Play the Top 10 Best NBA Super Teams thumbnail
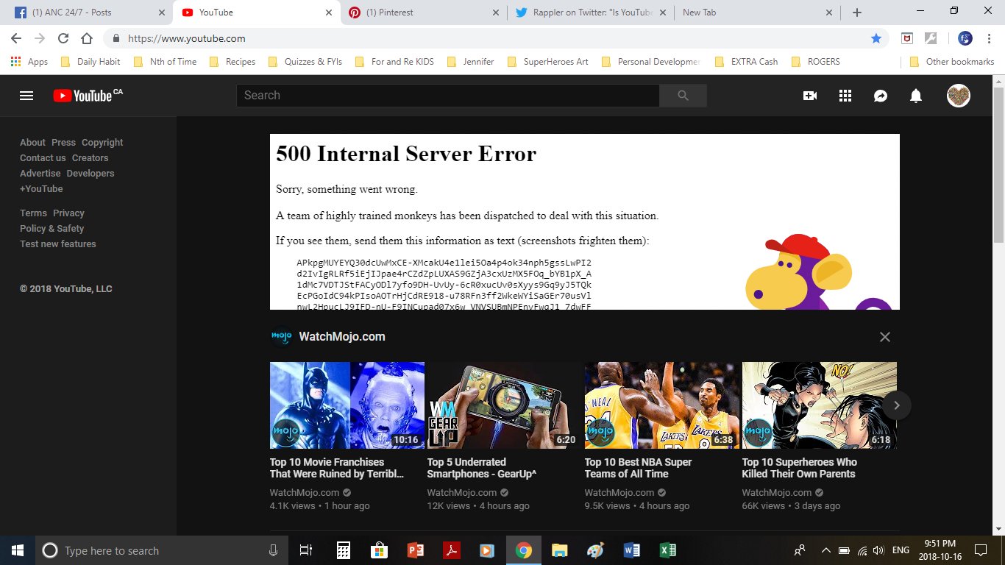The width and height of the screenshot is (1005, 565). point(662,405)
